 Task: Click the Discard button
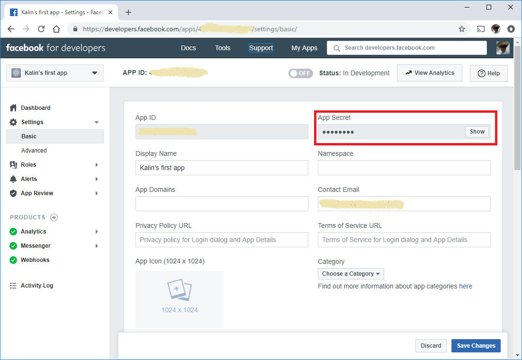[x=431, y=346]
